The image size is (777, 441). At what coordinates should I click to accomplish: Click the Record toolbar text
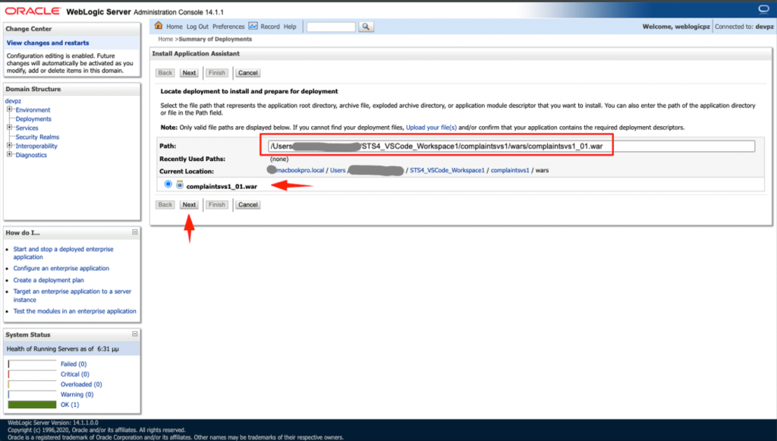[270, 27]
